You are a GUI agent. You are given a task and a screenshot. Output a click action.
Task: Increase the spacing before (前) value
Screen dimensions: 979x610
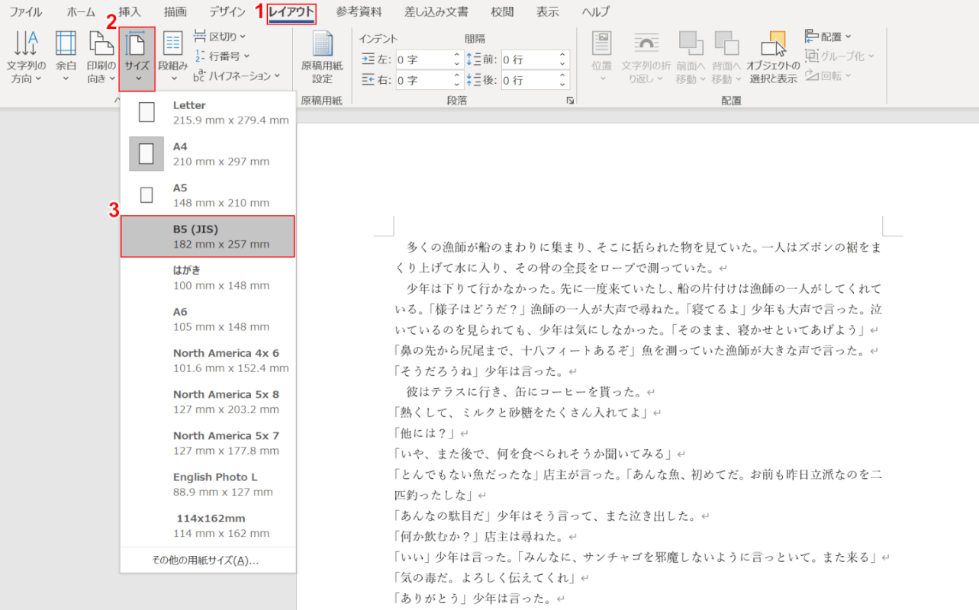coord(563,55)
